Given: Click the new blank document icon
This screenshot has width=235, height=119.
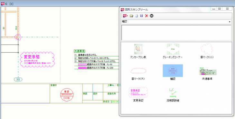Looking at the screenshot, I should click(136, 16).
